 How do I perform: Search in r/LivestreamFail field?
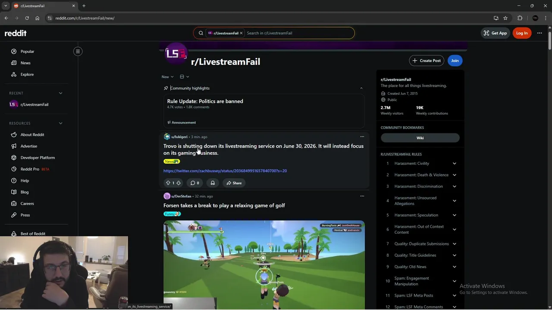299,33
